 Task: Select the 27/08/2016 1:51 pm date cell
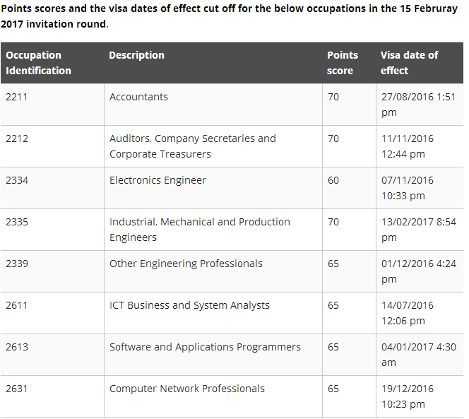pyautogui.click(x=418, y=105)
